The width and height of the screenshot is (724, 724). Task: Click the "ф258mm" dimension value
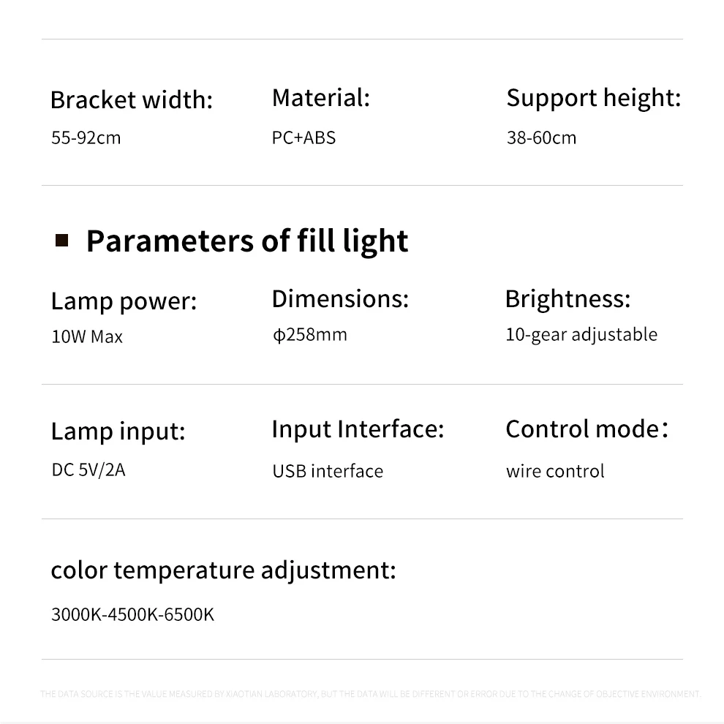coord(309,334)
